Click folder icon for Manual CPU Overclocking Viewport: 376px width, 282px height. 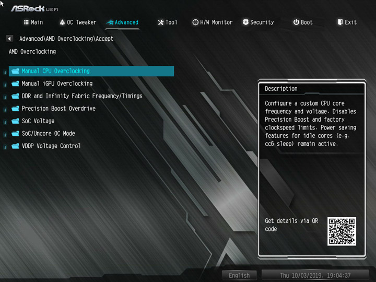(15, 71)
